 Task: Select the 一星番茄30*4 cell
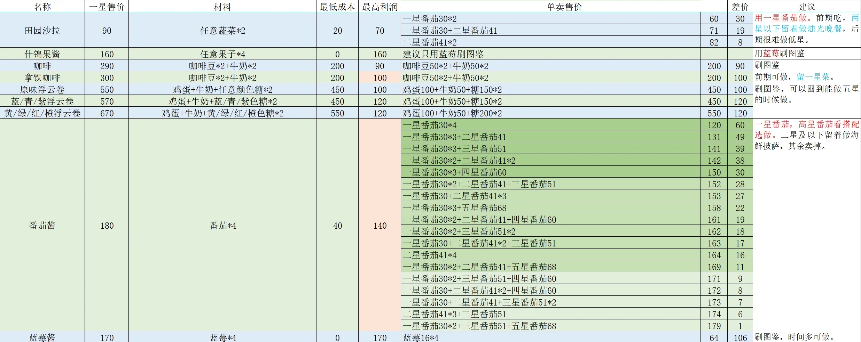pyautogui.click(x=550, y=125)
